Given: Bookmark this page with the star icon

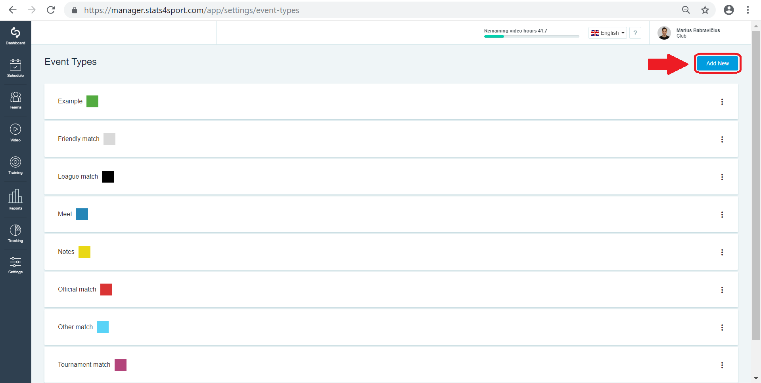Looking at the screenshot, I should pos(705,10).
